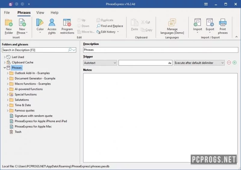Open Program restrictions
Viewport: 241px width, 170px height.
click(67, 26)
